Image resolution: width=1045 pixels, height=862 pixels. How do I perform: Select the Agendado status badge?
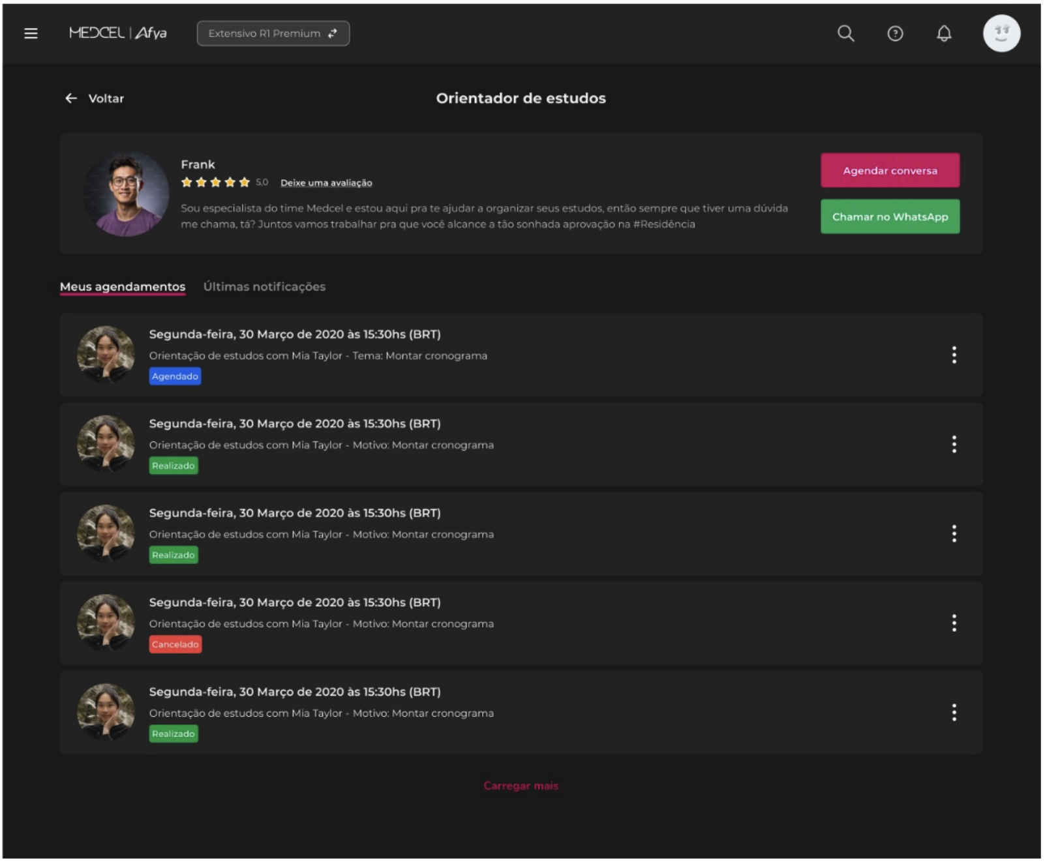(175, 376)
